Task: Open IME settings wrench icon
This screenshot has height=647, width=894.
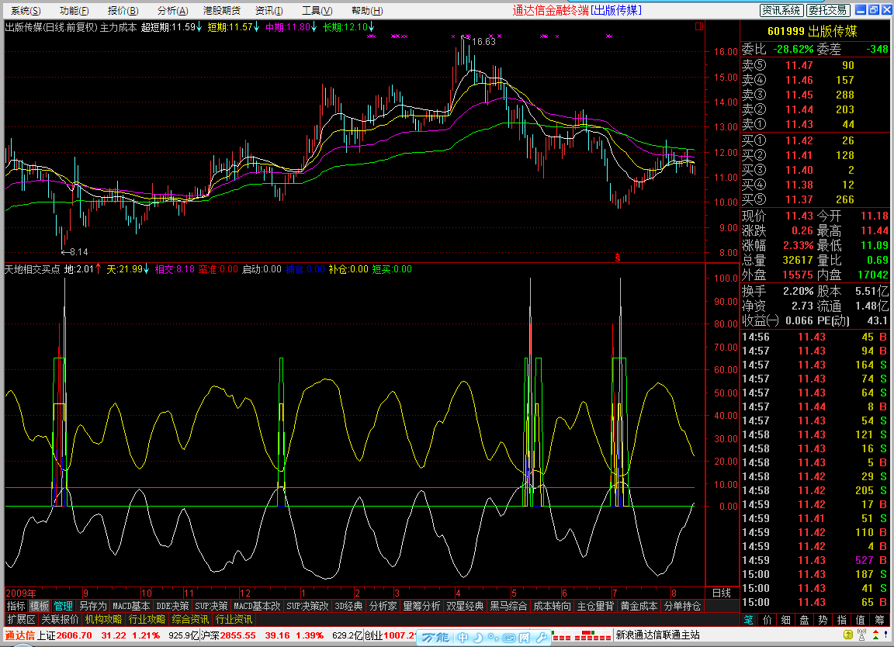Action: [x=541, y=638]
